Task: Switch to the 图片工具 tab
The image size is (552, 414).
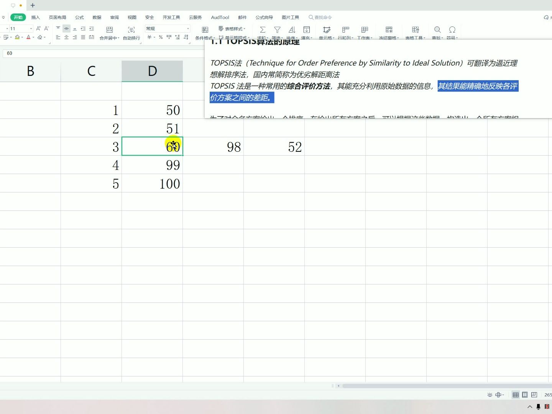Action: (x=291, y=17)
